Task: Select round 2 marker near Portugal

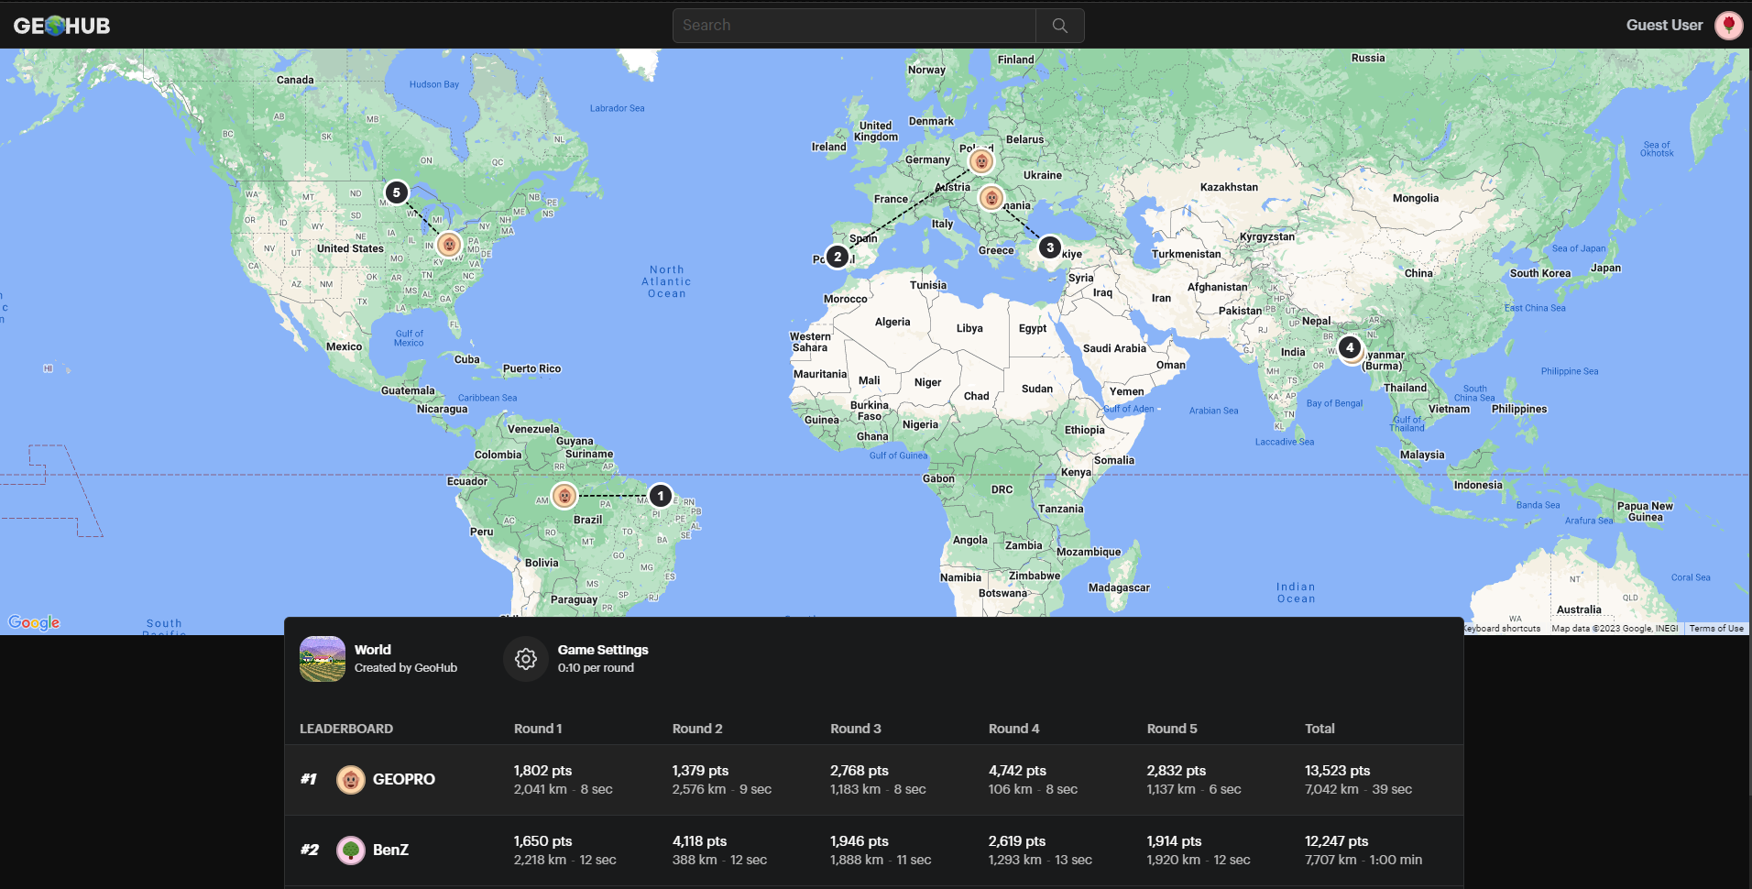Action: coord(837,257)
